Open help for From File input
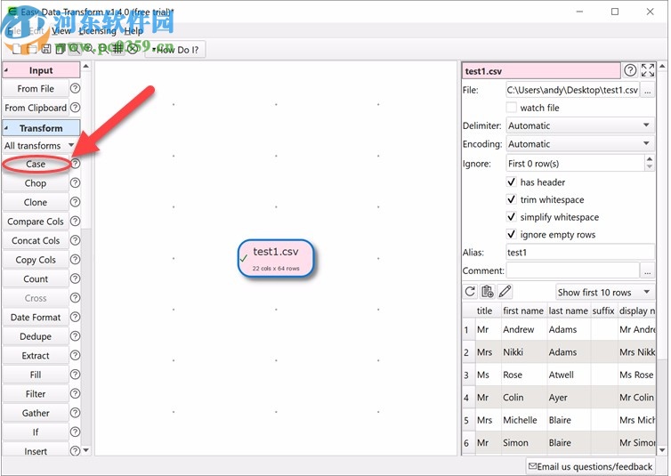Image resolution: width=671 pixels, height=476 pixels. pos(75,89)
